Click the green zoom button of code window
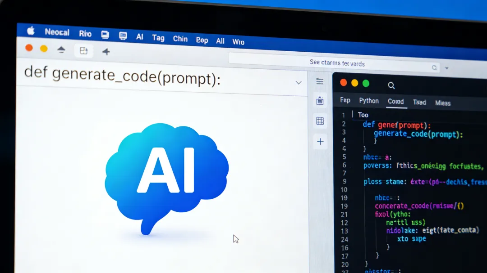 click(366, 83)
